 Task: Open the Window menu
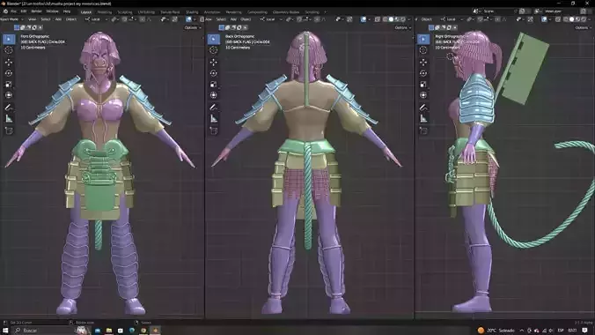click(x=52, y=11)
